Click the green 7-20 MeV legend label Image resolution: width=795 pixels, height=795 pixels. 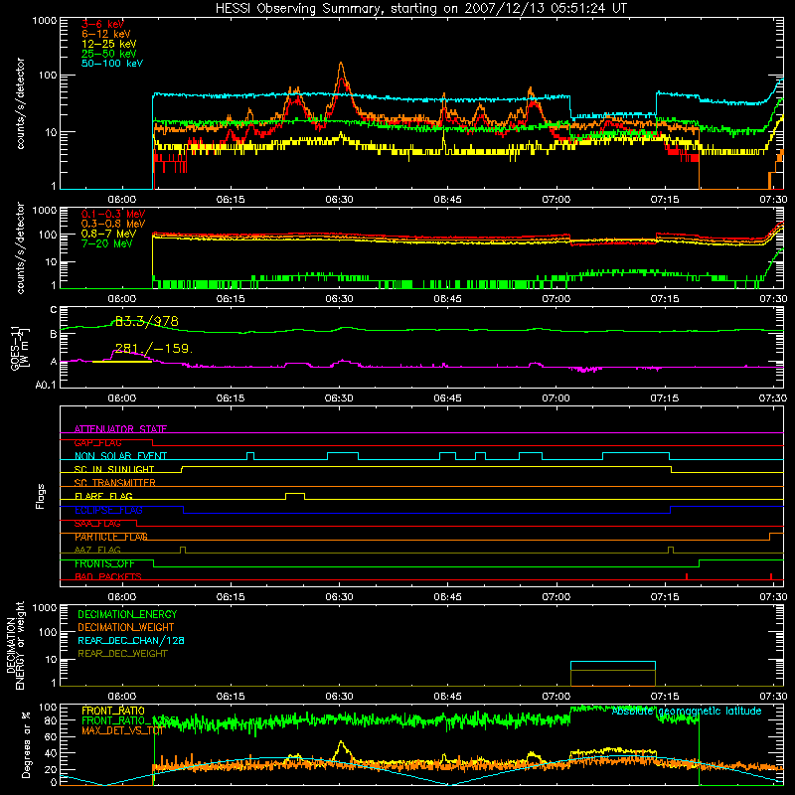(x=106, y=243)
